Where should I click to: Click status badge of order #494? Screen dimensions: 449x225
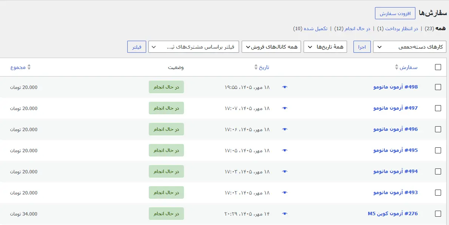(x=166, y=171)
